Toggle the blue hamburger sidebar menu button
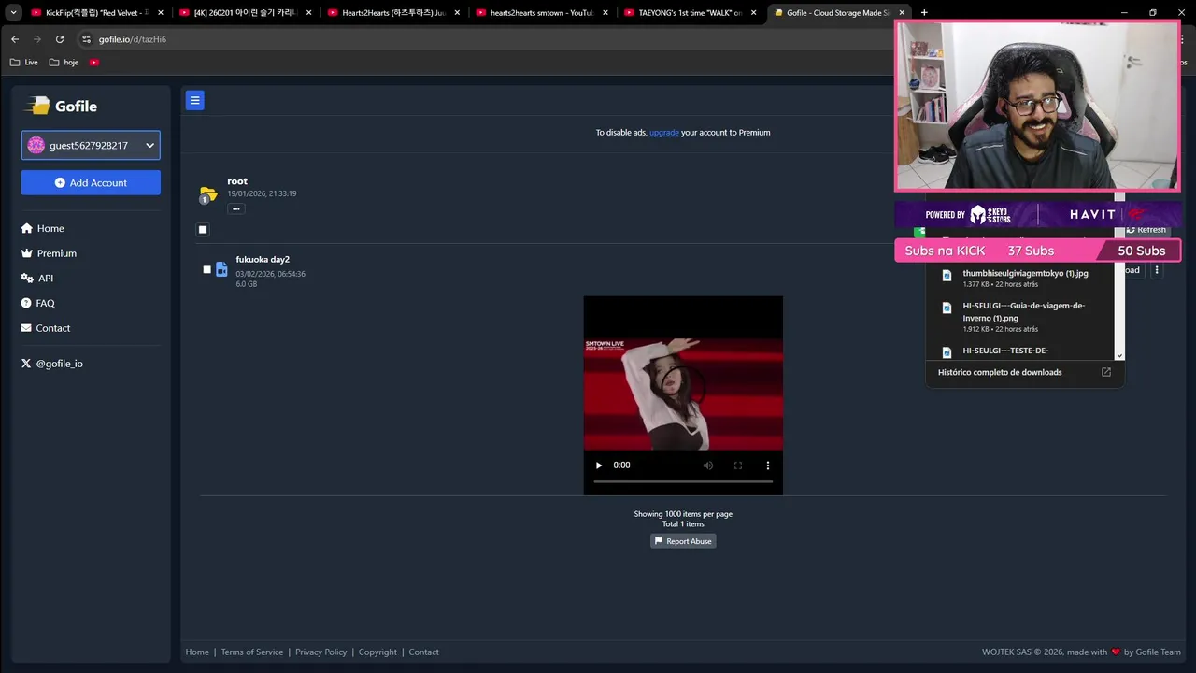Viewport: 1196px width, 673px height. coord(194,100)
